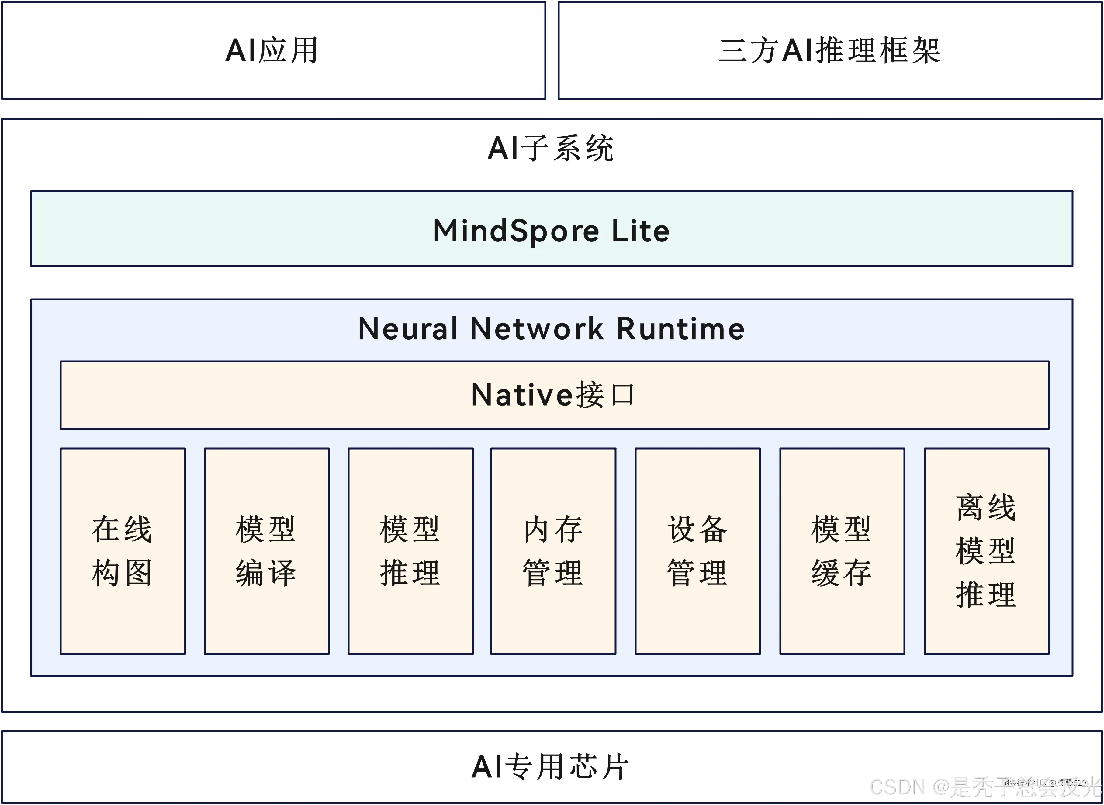
Task: Select the 模型缓存 module box
Action: [x=843, y=551]
